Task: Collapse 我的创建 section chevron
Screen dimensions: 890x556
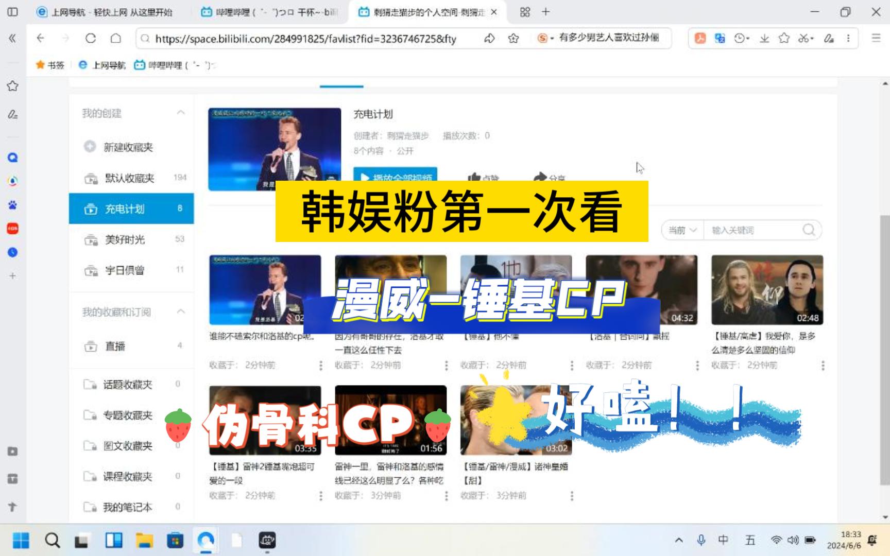Action: click(181, 113)
